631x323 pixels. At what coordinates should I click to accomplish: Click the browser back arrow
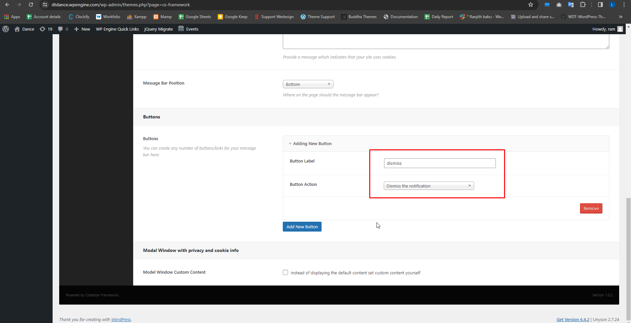click(7, 5)
